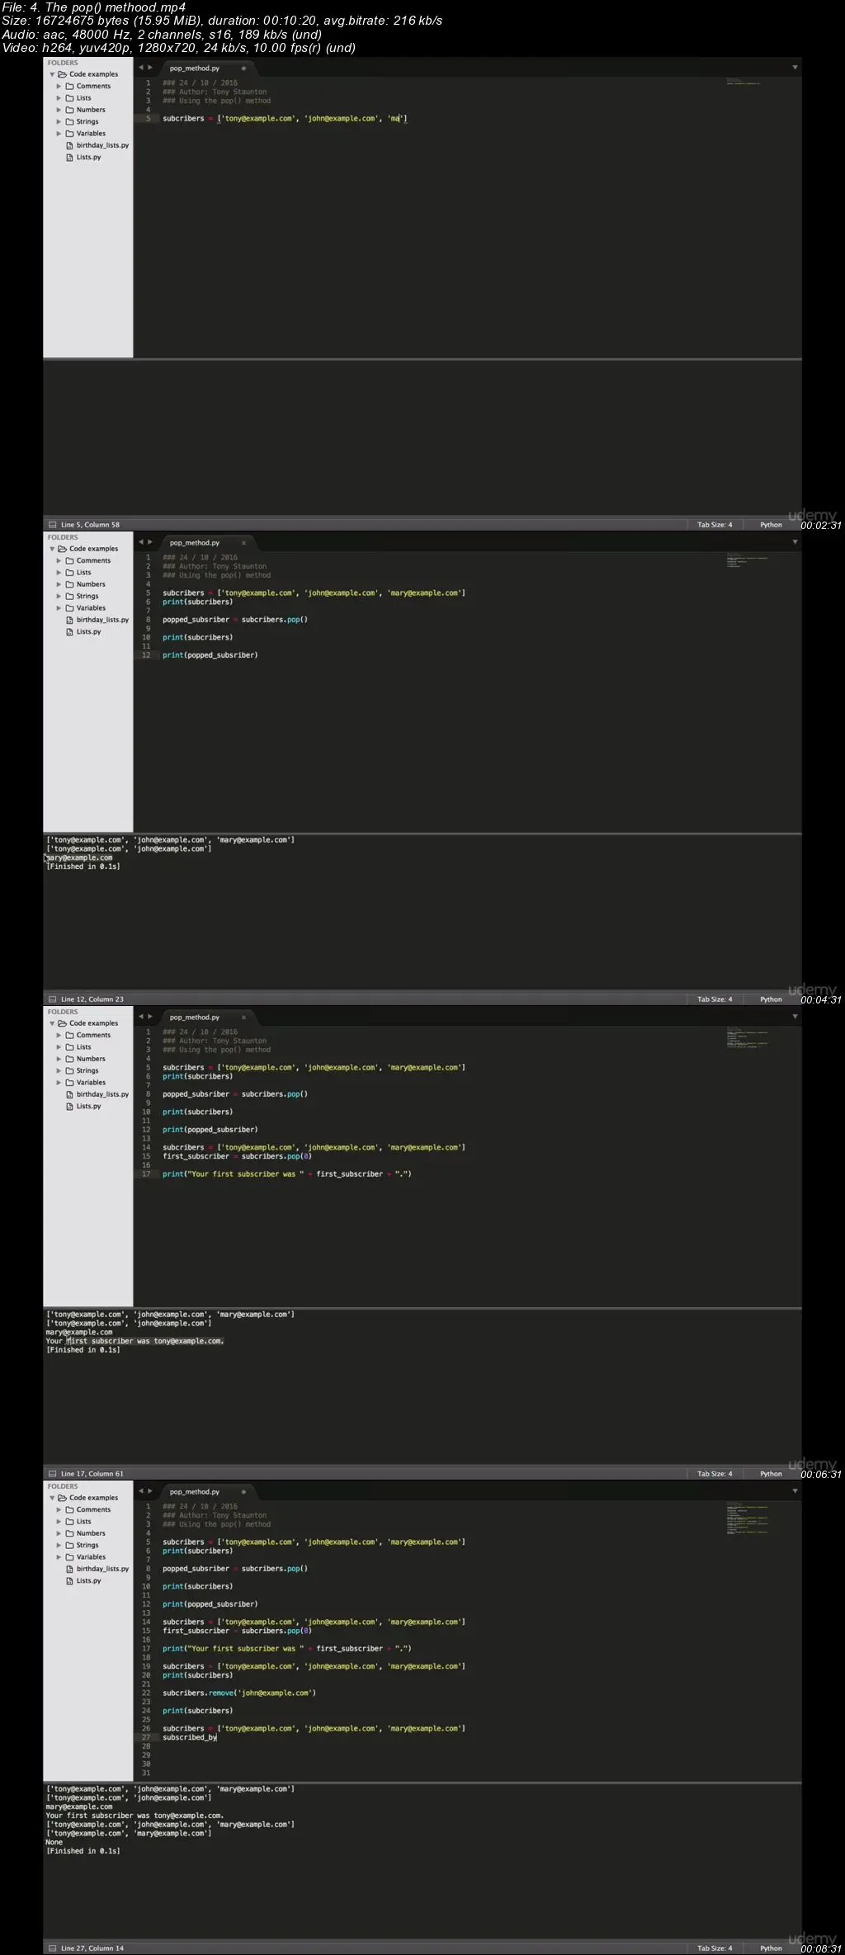Viewport: 845px width, 1955px height.
Task: Close pop_method.py tab in 00:06:31 frame
Action: (x=243, y=1018)
